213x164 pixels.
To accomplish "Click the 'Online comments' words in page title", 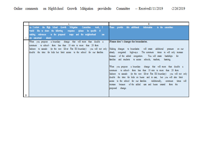I will coord(26,9).
